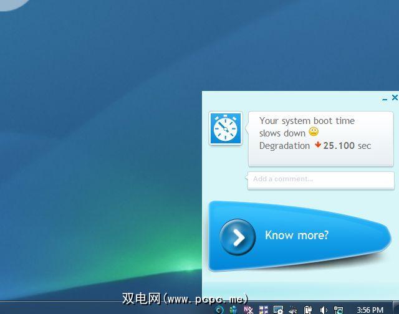Click the red degradation arrow icon
The height and width of the screenshot is (314, 399).
(x=318, y=145)
